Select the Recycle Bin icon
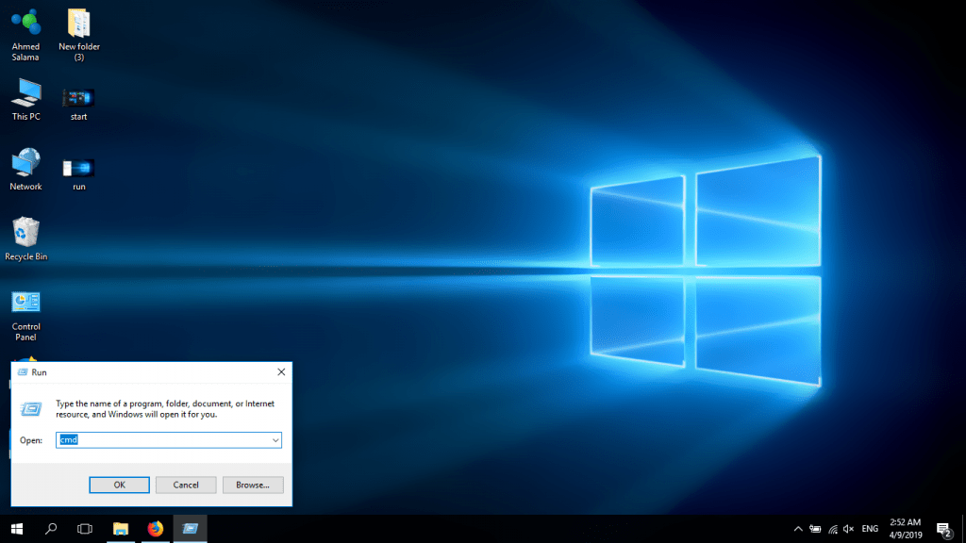This screenshot has height=543, width=966. click(25, 239)
